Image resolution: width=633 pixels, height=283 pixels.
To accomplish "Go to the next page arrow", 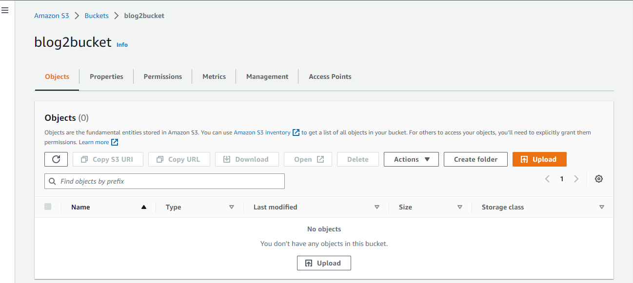I will 576,179.
